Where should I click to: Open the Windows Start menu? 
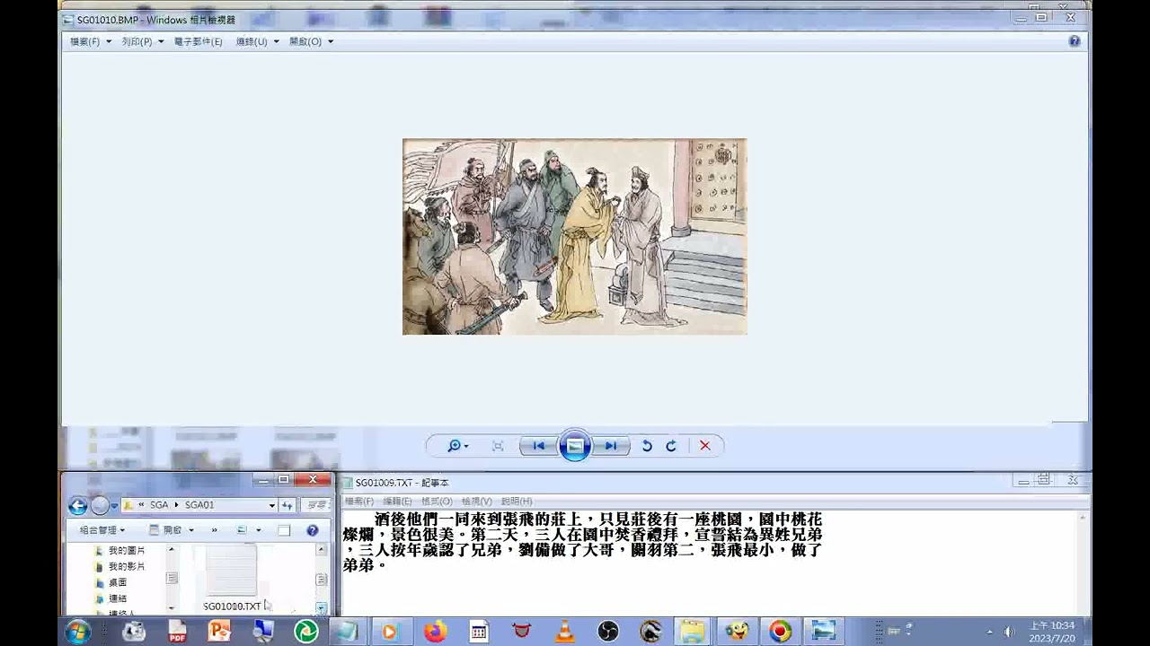point(78,632)
